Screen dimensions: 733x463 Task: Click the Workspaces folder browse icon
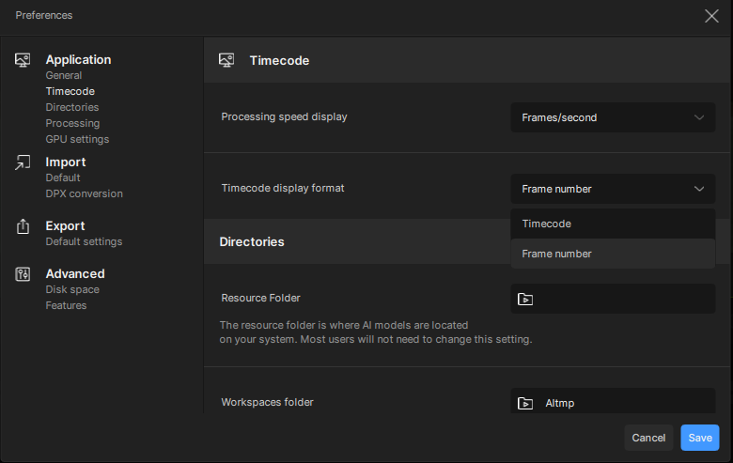click(526, 403)
